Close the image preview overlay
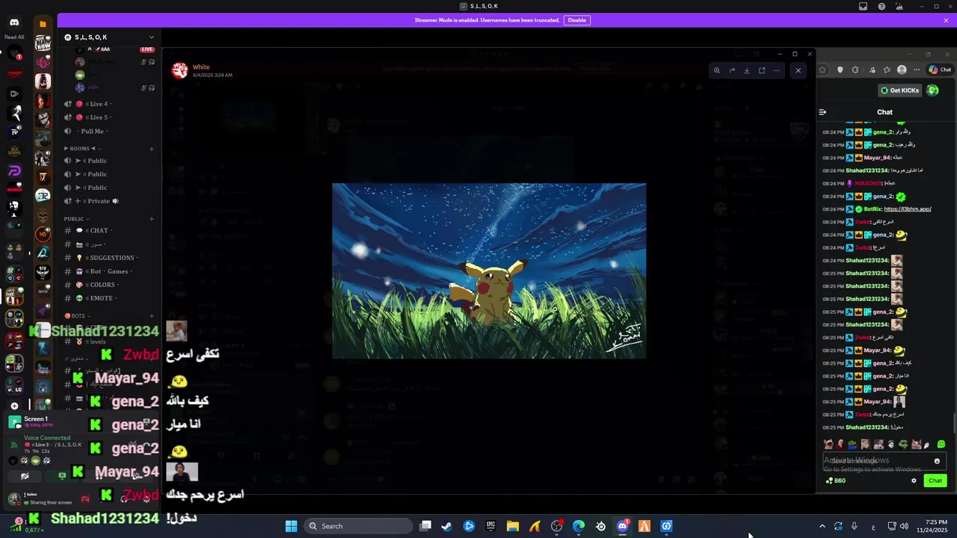Image resolution: width=957 pixels, height=538 pixels. pos(798,70)
